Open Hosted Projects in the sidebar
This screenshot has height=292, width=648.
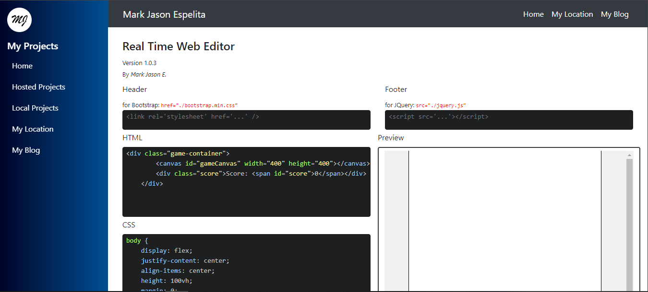click(x=38, y=87)
